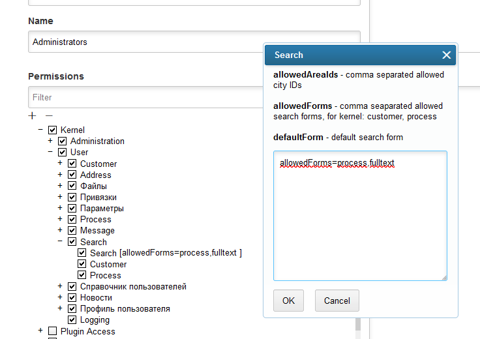Uncheck the Привязки checkbox

tap(72, 197)
